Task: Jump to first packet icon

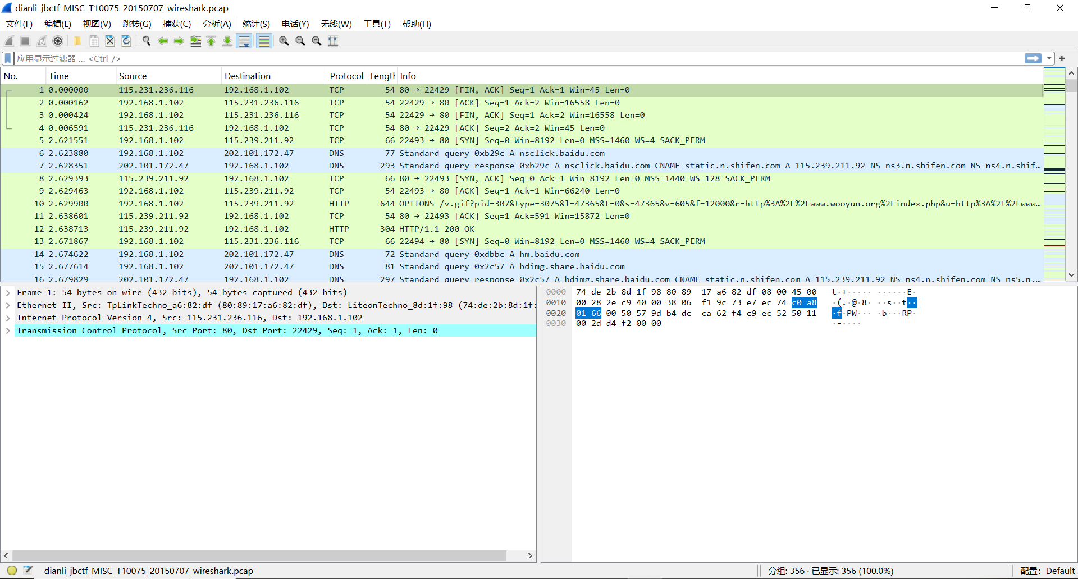Action: 211,41
